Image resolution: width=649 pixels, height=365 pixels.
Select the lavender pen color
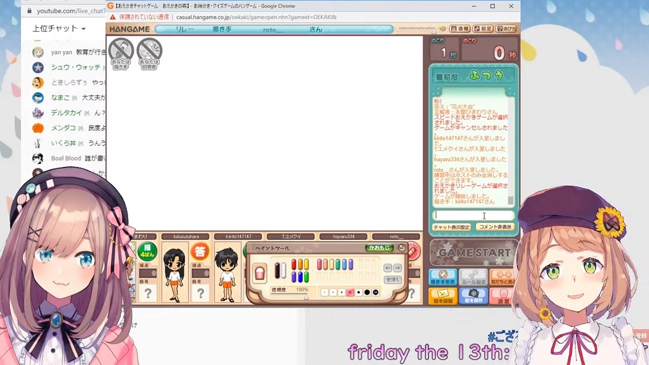(350, 265)
